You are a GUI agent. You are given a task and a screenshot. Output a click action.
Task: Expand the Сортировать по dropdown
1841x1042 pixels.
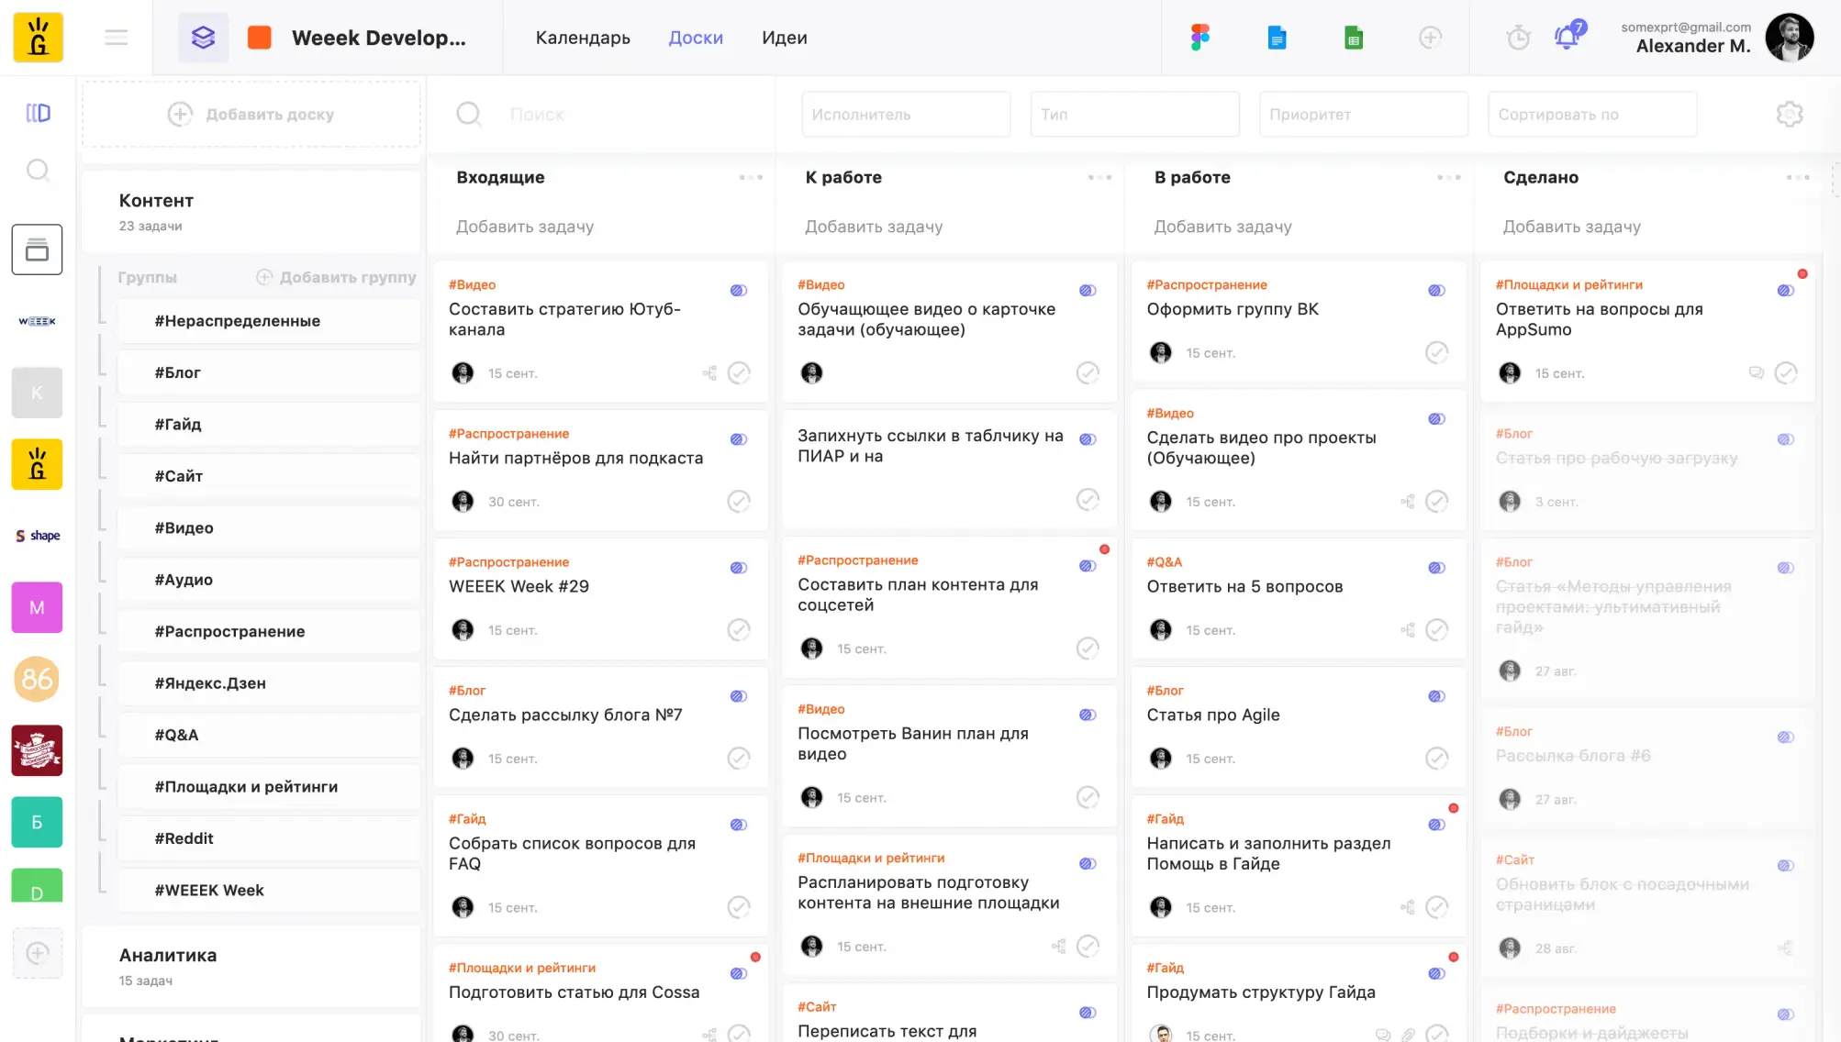click(x=1591, y=115)
